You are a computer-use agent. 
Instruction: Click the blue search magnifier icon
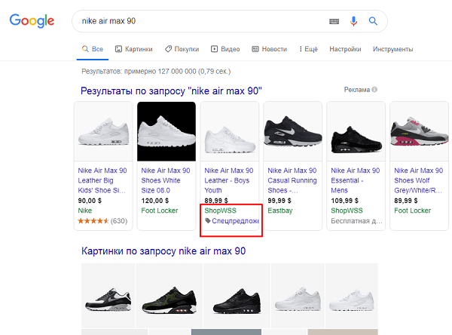pos(373,21)
